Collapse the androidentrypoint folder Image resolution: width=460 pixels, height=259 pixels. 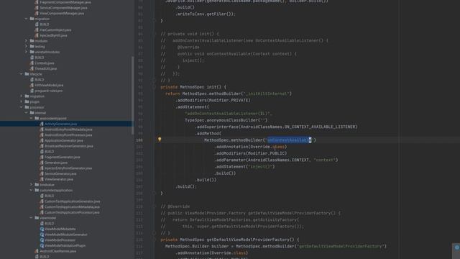[x=32, y=118]
